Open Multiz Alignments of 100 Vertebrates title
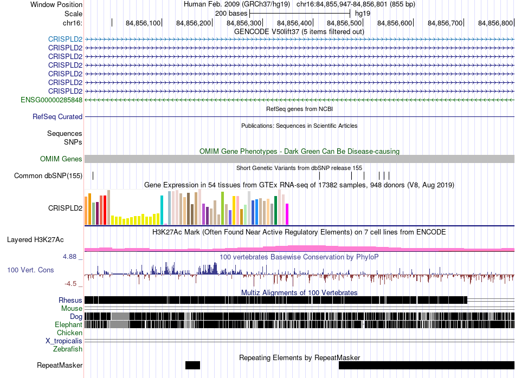 point(299,292)
